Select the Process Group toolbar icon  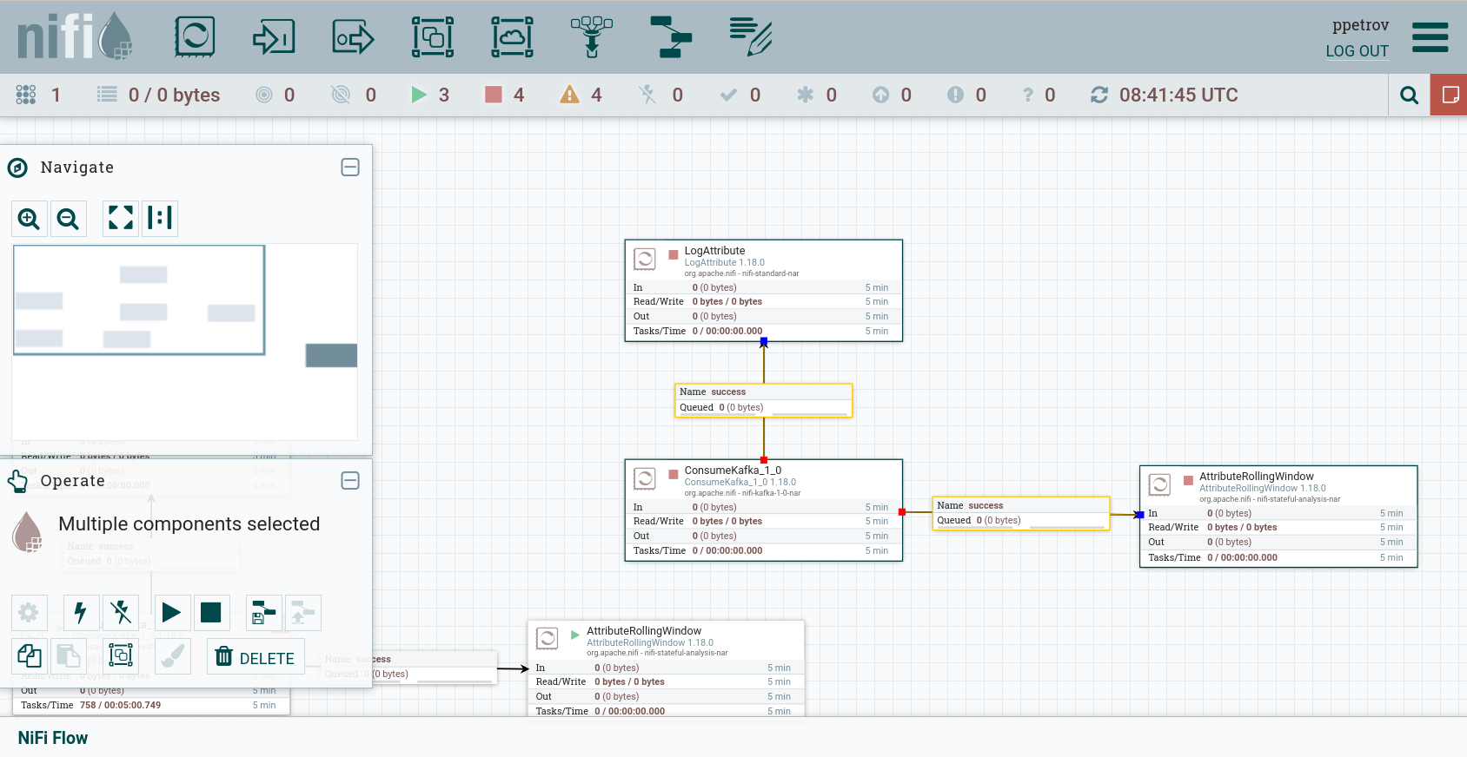pos(433,37)
